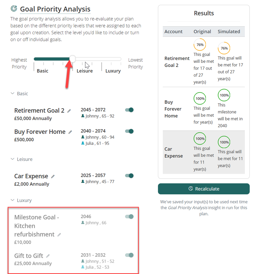Image resolution: width=253 pixels, height=274 pixels.
Task: Click the Original column header in Results
Action: point(202,32)
